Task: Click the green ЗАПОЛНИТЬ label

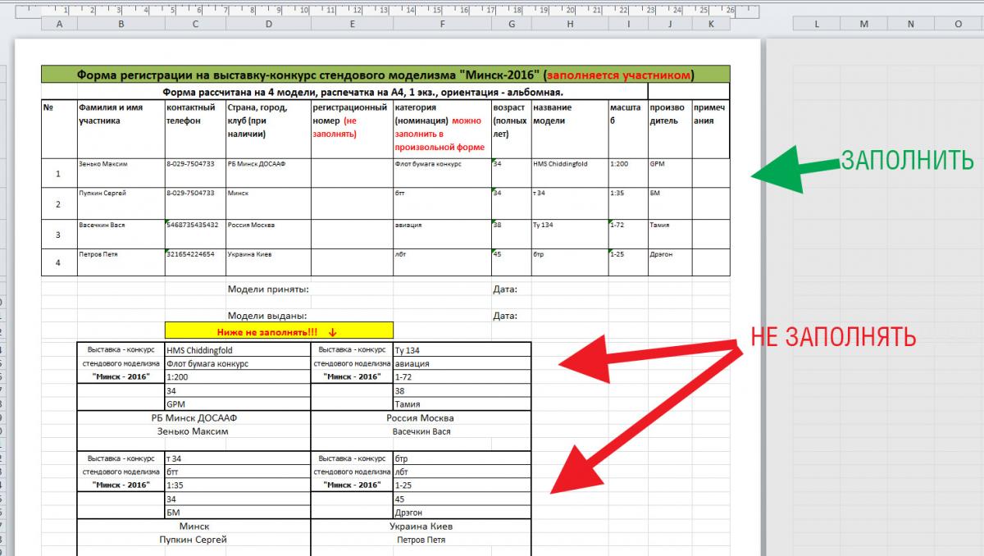Action: [907, 160]
